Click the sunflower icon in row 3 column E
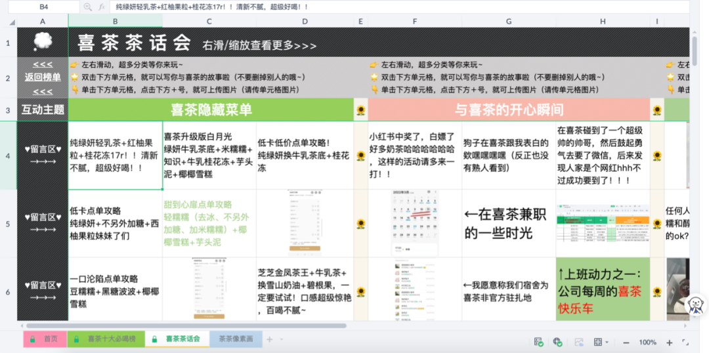The width and height of the screenshot is (709, 353). [360, 110]
